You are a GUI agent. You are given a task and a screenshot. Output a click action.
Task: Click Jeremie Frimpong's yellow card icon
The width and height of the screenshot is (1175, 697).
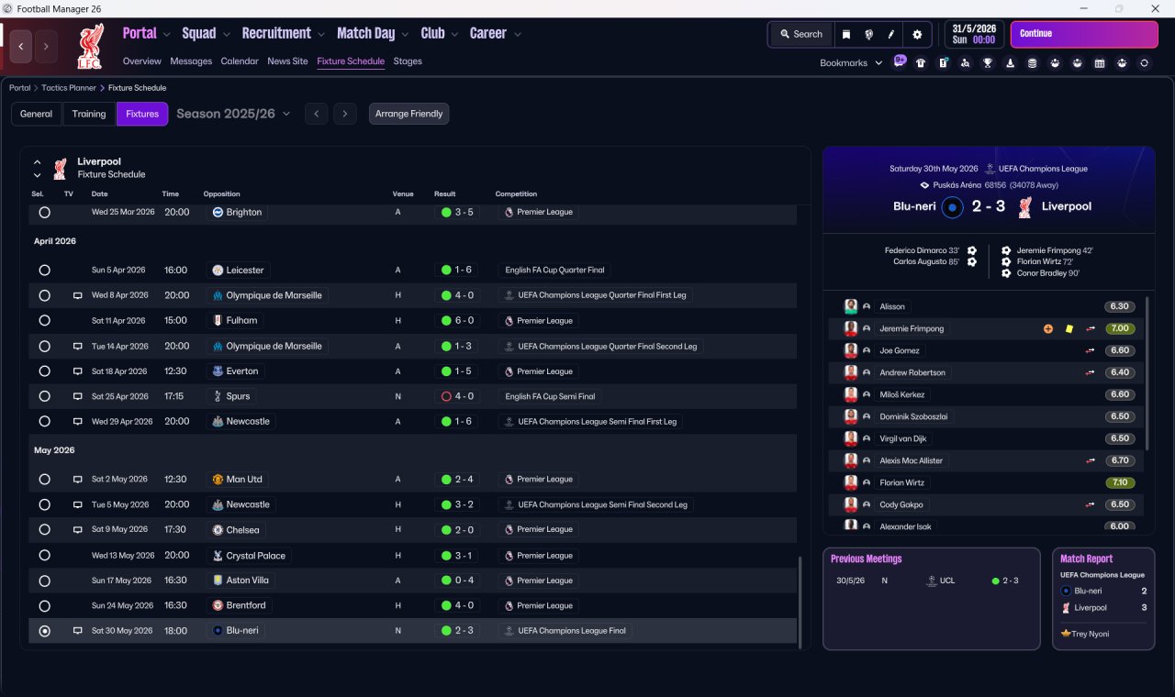[x=1069, y=328]
